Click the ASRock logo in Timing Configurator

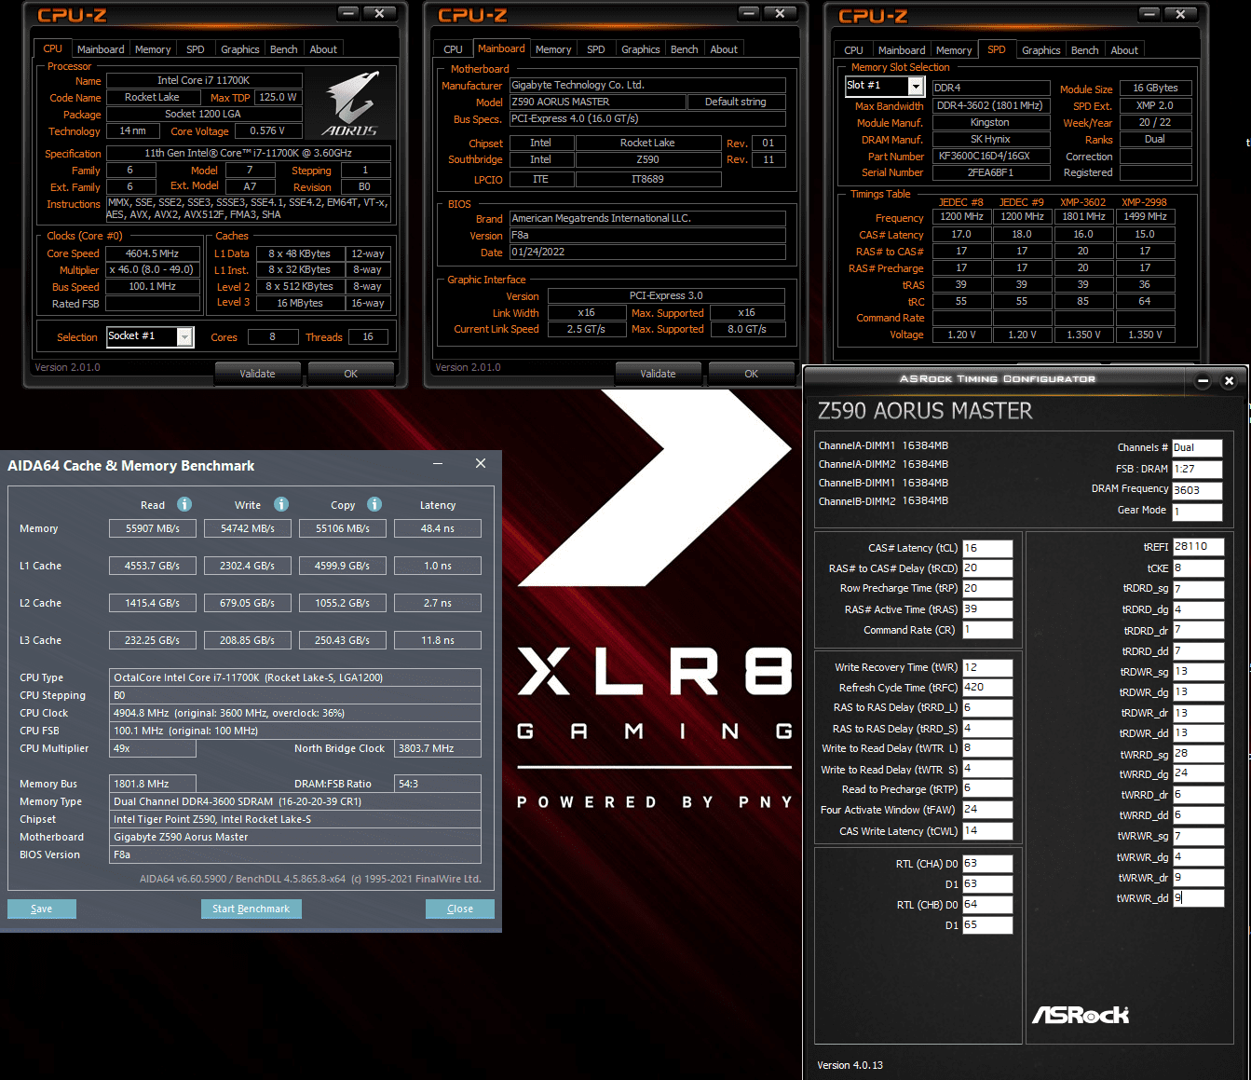point(1081,1015)
